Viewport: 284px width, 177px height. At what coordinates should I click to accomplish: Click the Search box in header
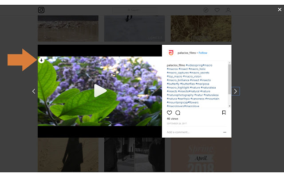click(x=135, y=10)
